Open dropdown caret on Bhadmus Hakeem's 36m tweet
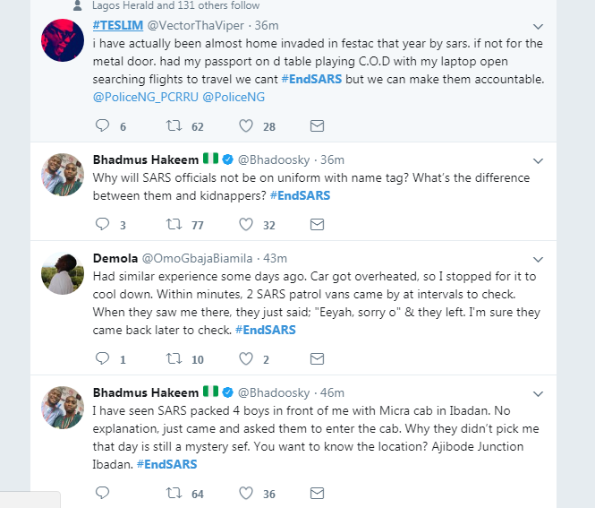This screenshot has height=508, width=595. coord(538,161)
